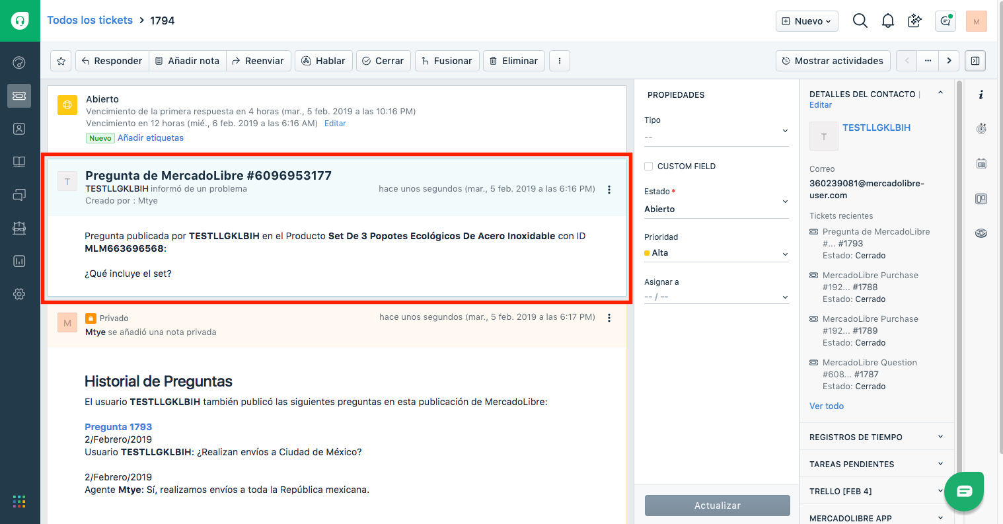
Task: Open the notifications bell
Action: [x=888, y=21]
